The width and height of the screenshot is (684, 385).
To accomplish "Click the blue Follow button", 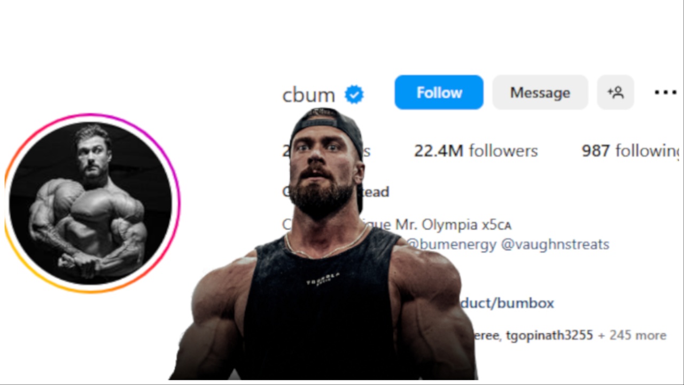I will point(439,93).
